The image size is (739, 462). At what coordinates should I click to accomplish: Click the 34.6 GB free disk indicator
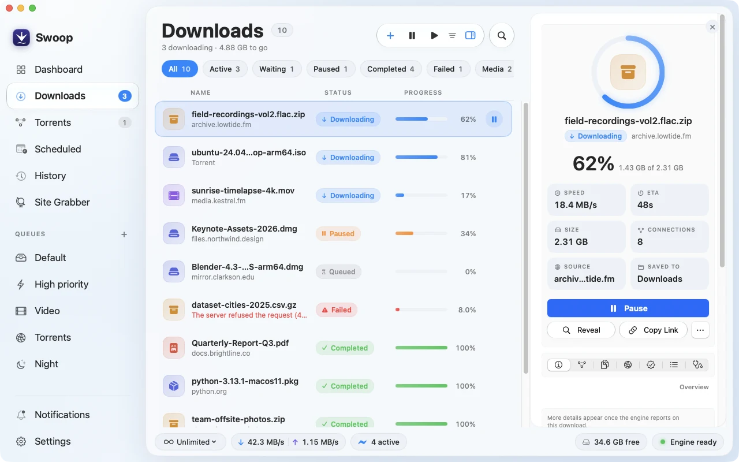coord(611,442)
